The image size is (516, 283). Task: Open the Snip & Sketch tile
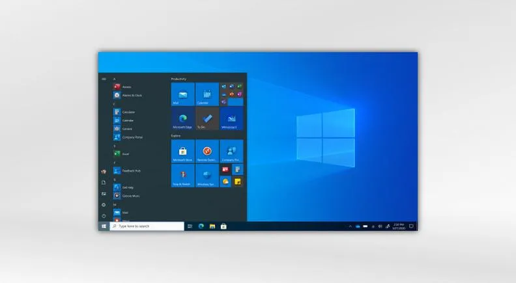[x=182, y=176]
